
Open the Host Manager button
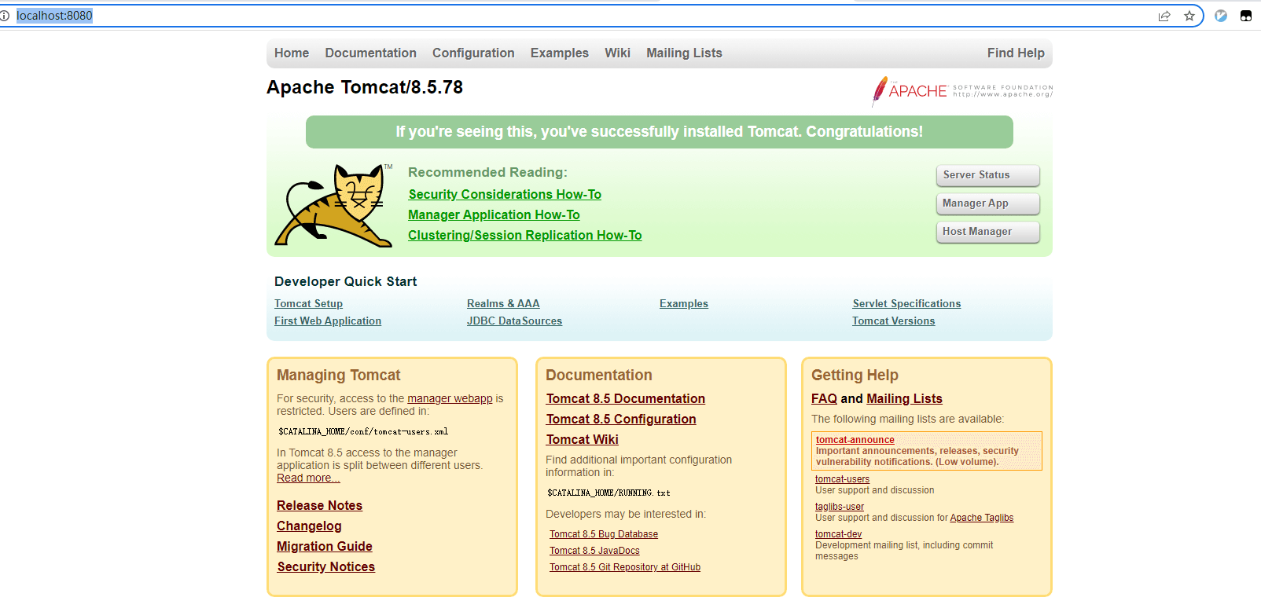[988, 232]
